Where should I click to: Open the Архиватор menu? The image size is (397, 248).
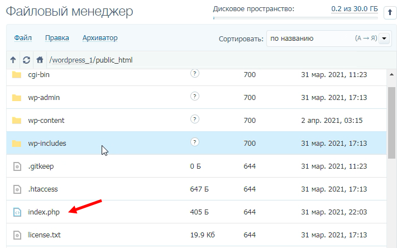pyautogui.click(x=100, y=38)
